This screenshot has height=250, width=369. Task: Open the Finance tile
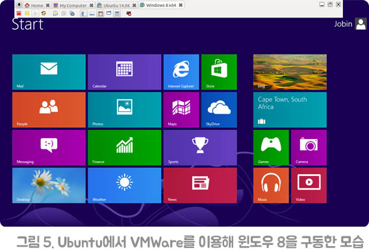click(x=125, y=147)
